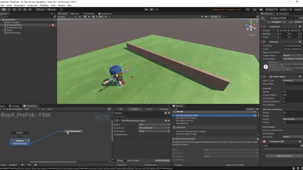Switch to the Animator tab
The width and height of the screenshot is (303, 170).
89,14
